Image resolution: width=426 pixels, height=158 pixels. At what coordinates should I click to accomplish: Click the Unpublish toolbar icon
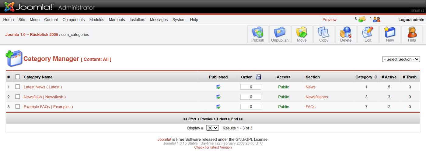click(x=280, y=34)
